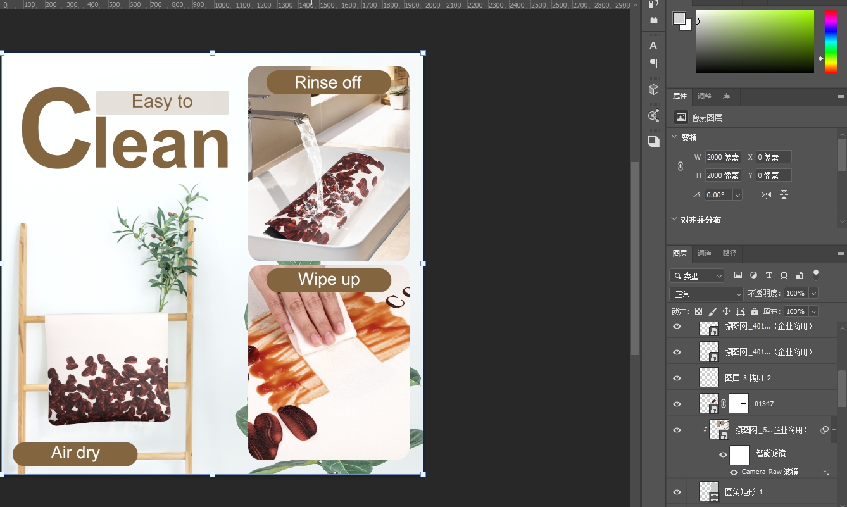847x507 pixels.
Task: Open the blend mode 正常 dropdown
Action: (x=706, y=294)
